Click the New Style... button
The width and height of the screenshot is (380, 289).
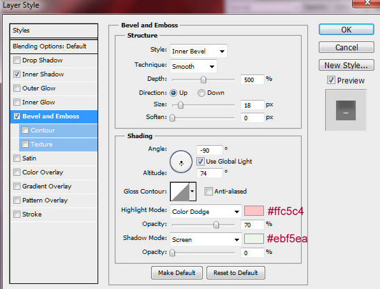pyautogui.click(x=346, y=65)
